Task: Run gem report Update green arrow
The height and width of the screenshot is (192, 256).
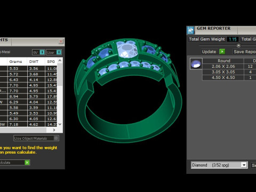Action: (x=222, y=52)
